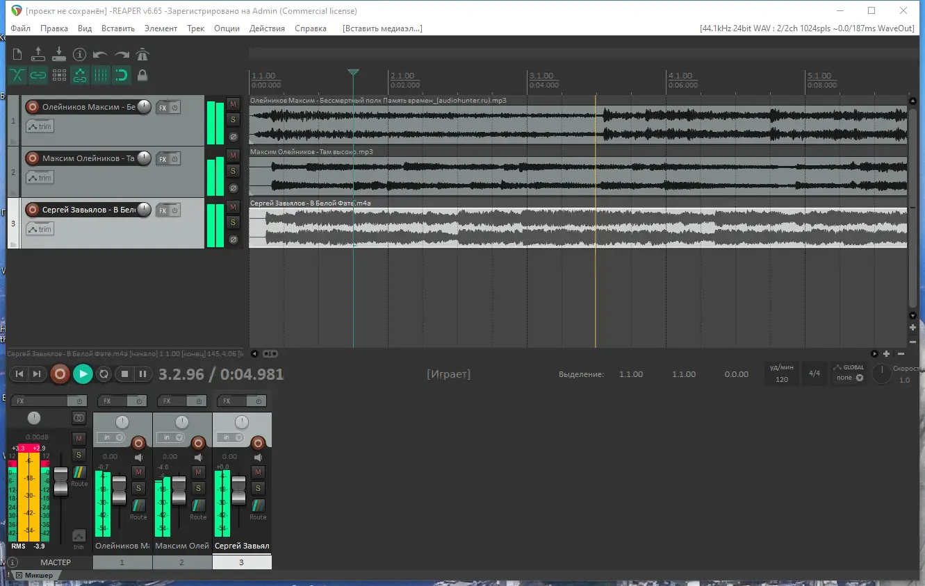This screenshot has height=586, width=925.
Task: Open the trim envelope button on track 2
Action: [40, 178]
